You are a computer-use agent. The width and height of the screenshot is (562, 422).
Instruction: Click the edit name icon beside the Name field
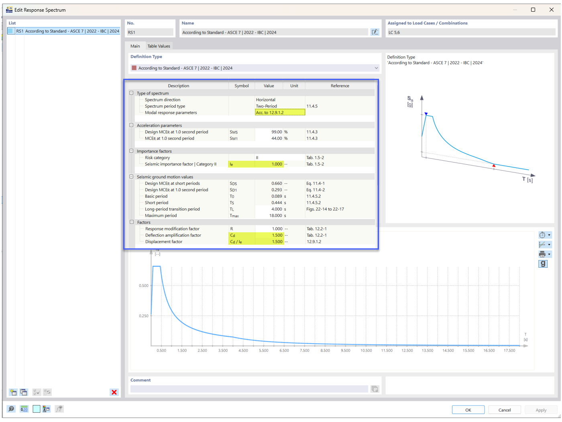tap(375, 32)
